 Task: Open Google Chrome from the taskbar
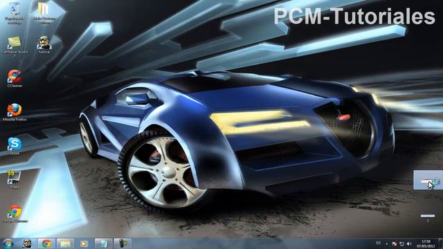46,243
